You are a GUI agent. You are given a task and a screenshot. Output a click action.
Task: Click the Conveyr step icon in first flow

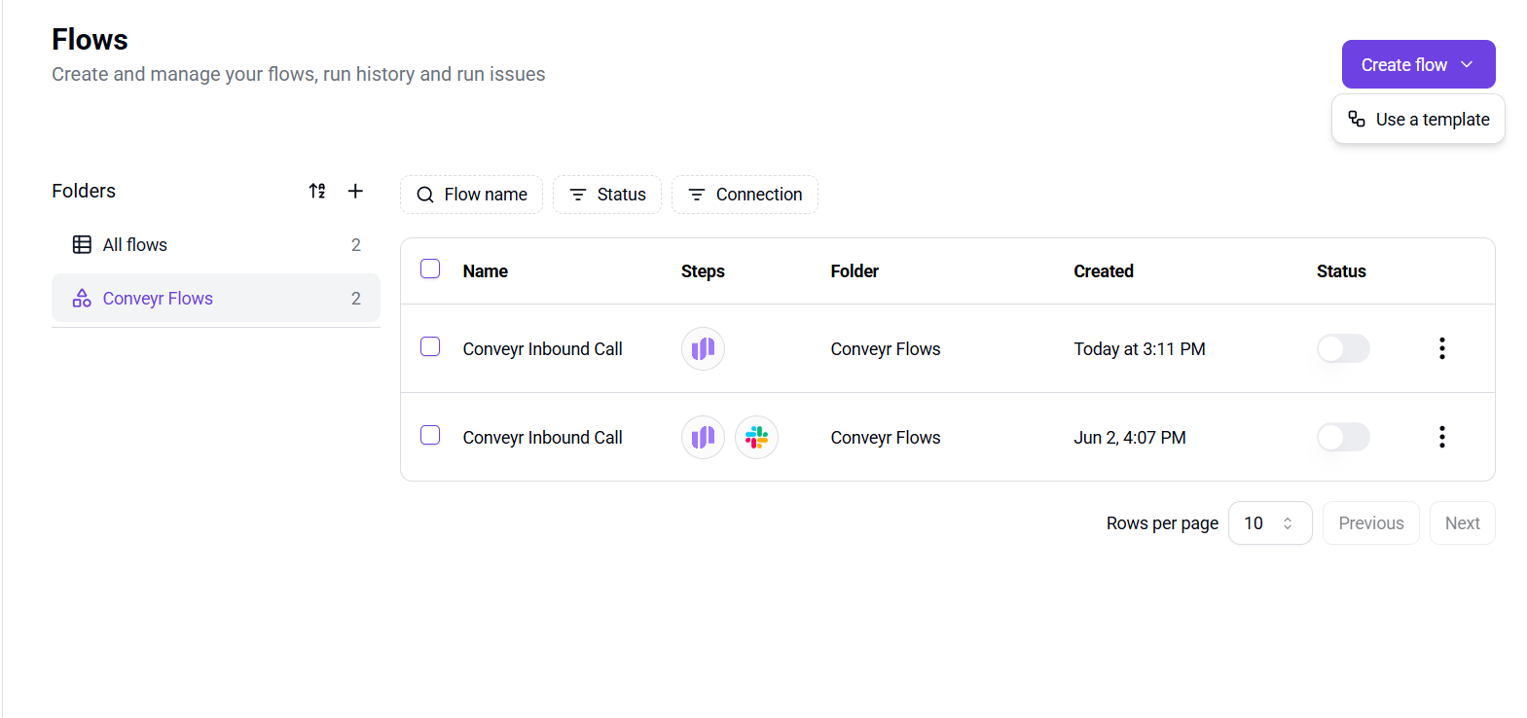[x=703, y=349]
